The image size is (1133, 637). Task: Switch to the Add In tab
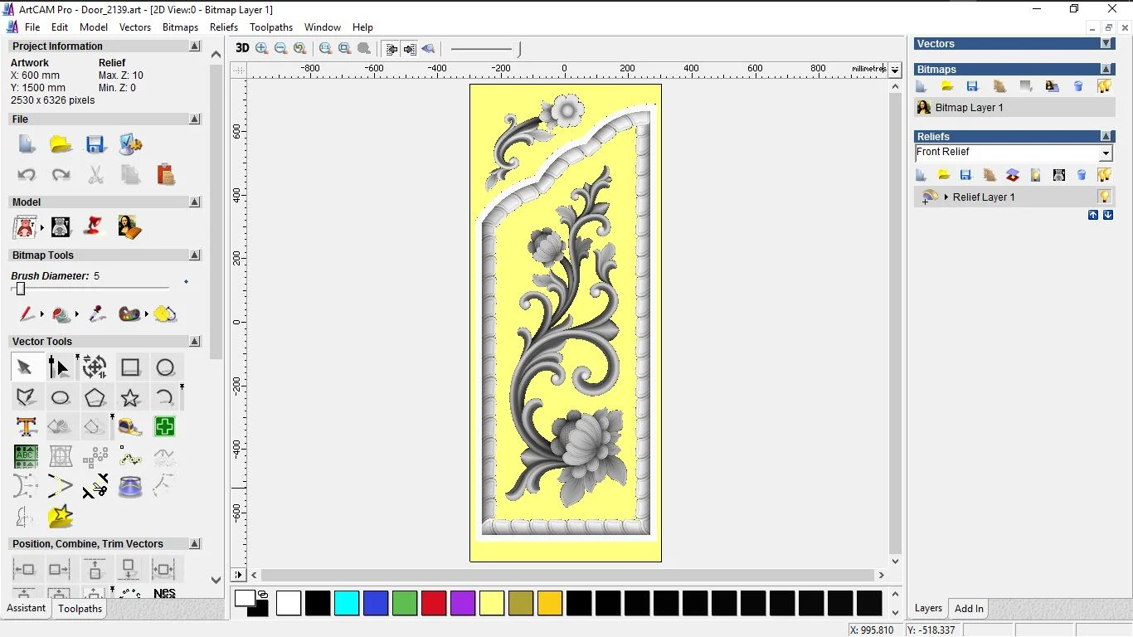969,609
